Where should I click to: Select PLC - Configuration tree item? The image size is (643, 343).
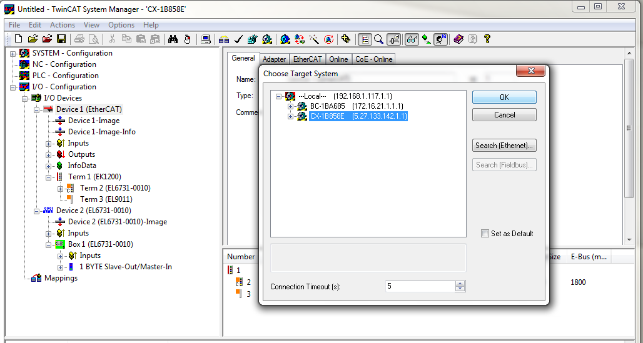click(x=66, y=76)
